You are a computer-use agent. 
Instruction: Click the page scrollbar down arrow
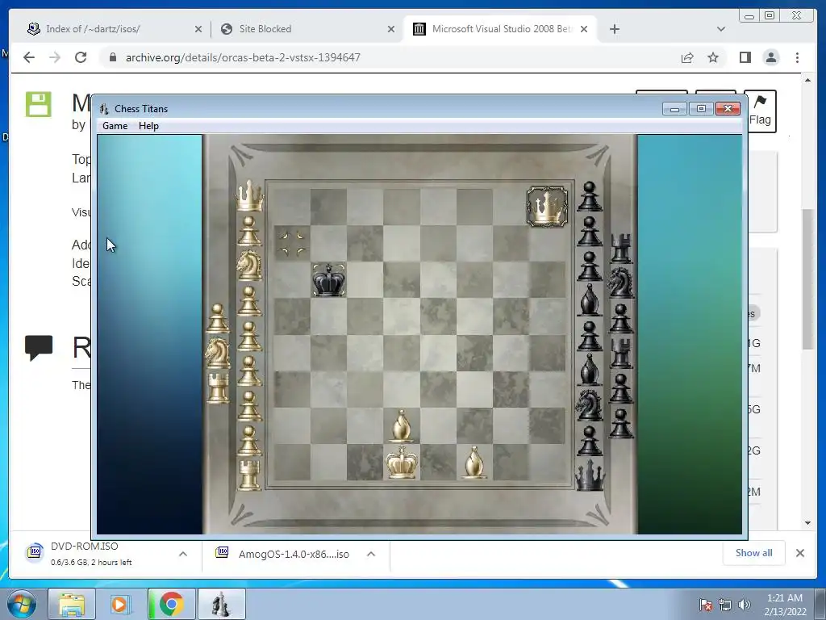(808, 522)
